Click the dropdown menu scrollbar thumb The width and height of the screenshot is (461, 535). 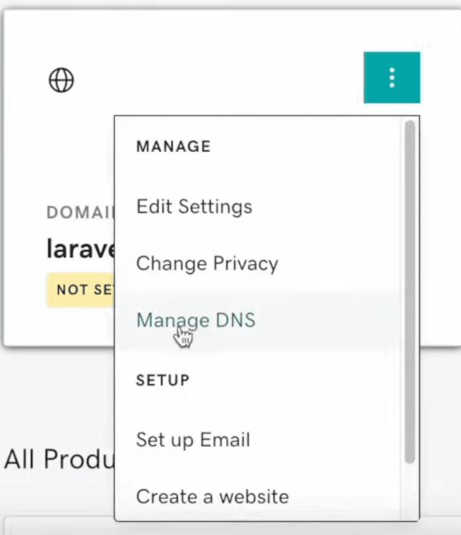point(409,291)
